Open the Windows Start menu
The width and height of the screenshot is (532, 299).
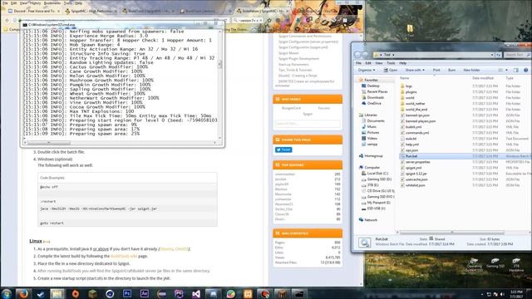[7, 293]
